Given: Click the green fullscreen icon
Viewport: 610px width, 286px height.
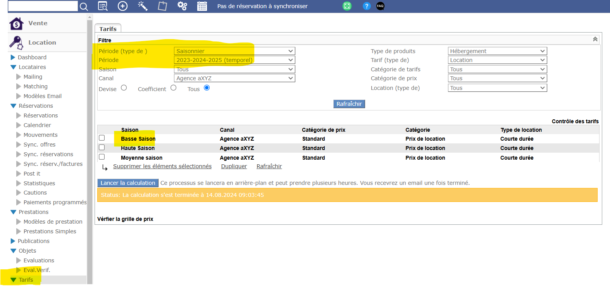Looking at the screenshot, I should [347, 6].
